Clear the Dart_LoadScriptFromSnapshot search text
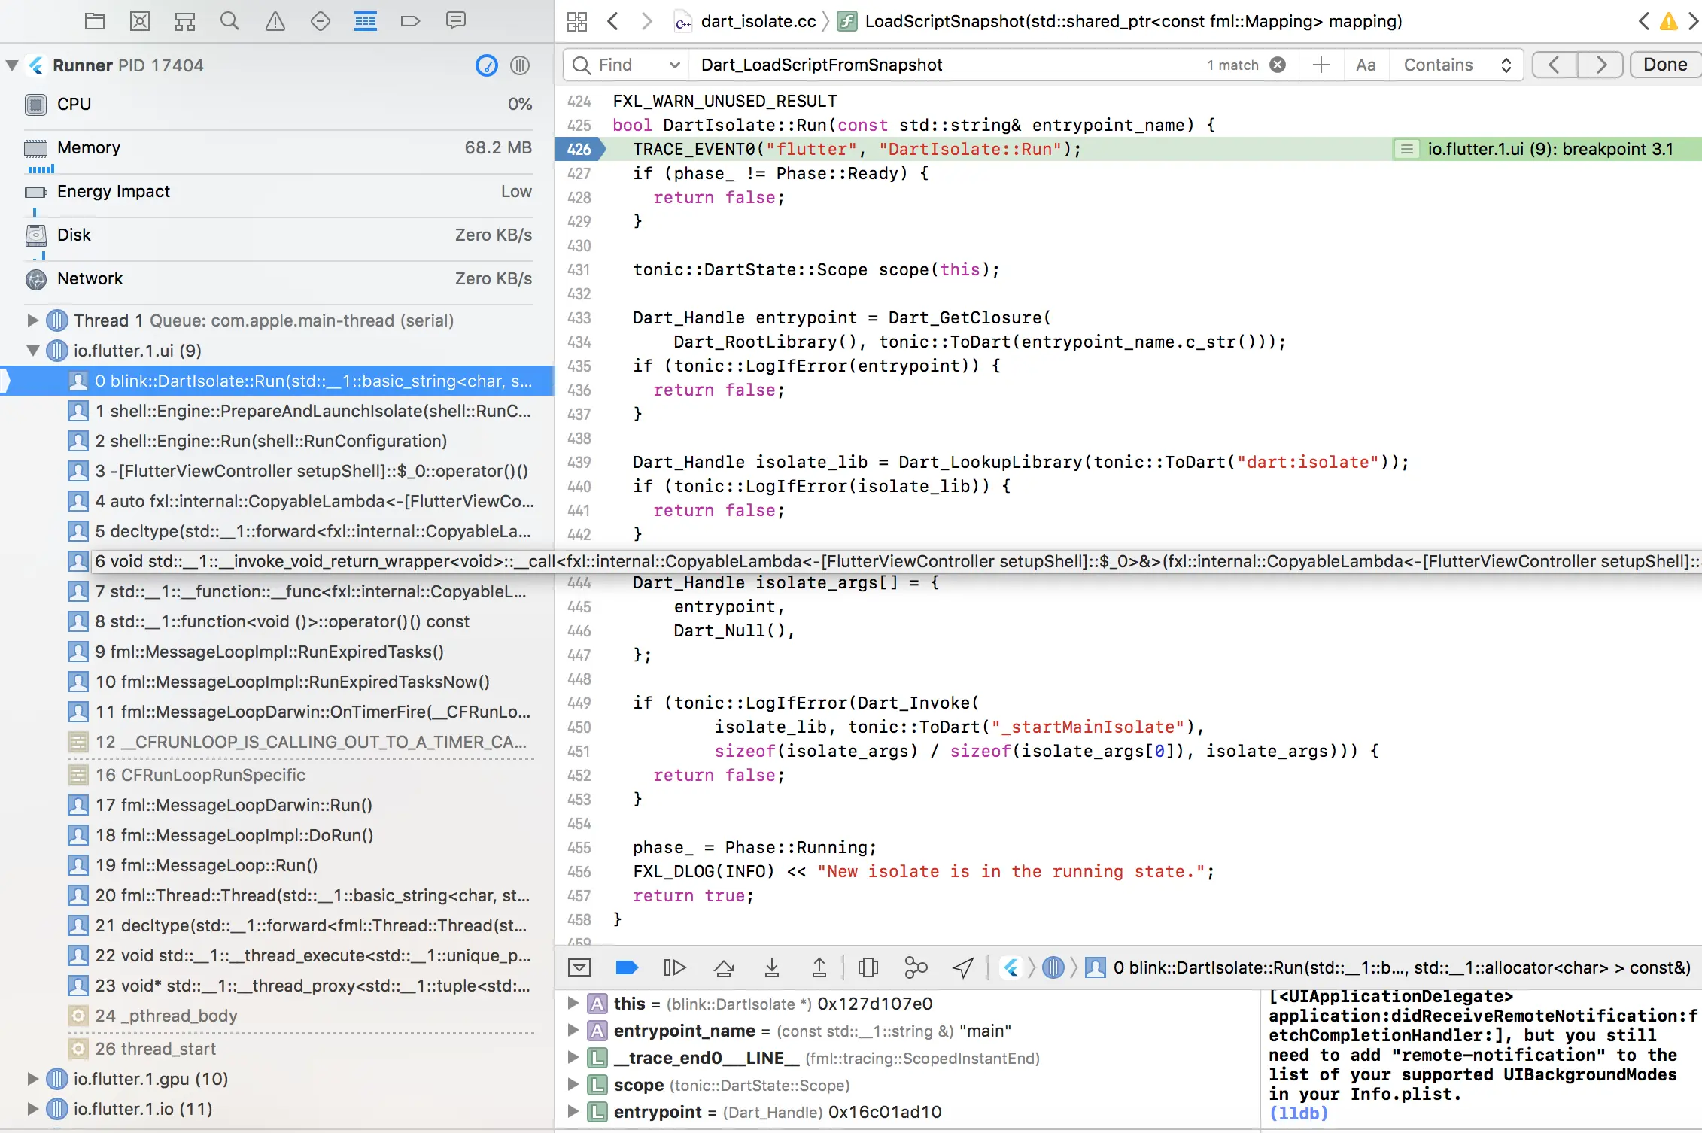1702x1133 pixels. [x=1278, y=65]
